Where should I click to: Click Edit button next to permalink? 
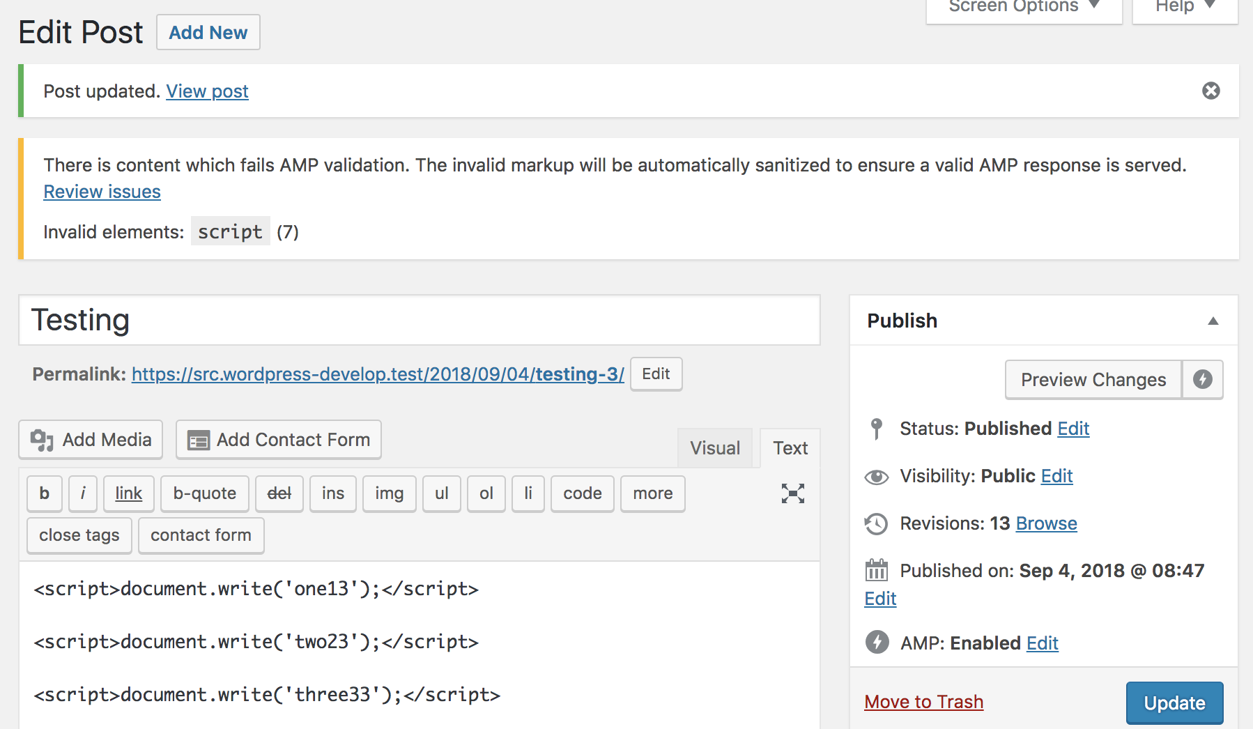tap(656, 374)
